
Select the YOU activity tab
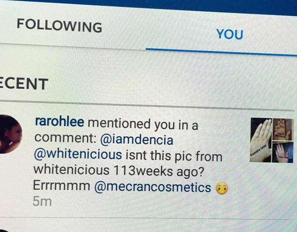[230, 34]
